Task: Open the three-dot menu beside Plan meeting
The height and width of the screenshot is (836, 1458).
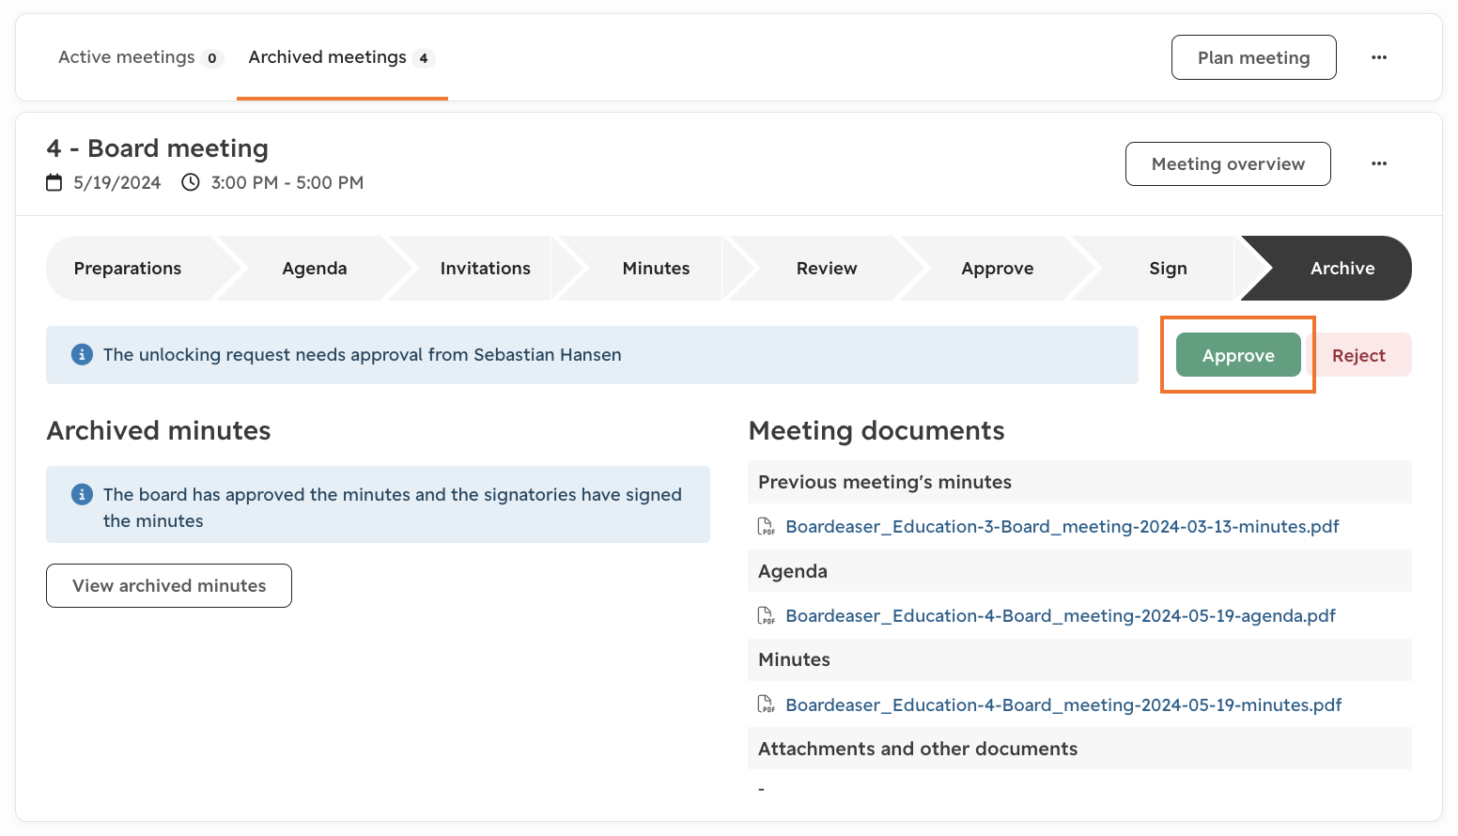Action: 1379,57
